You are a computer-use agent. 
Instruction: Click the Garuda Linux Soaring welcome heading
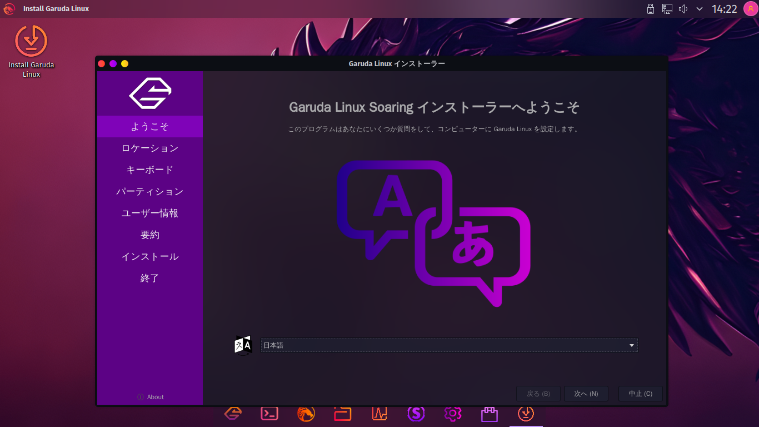[x=435, y=107]
